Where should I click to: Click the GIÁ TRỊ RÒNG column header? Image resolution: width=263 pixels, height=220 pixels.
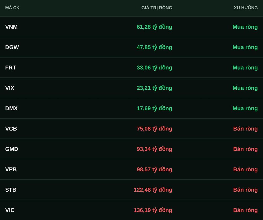157,8
